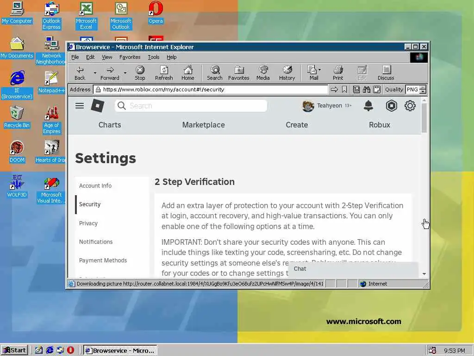
Task: Open the Roblox hamburger menu
Action: pos(80,106)
